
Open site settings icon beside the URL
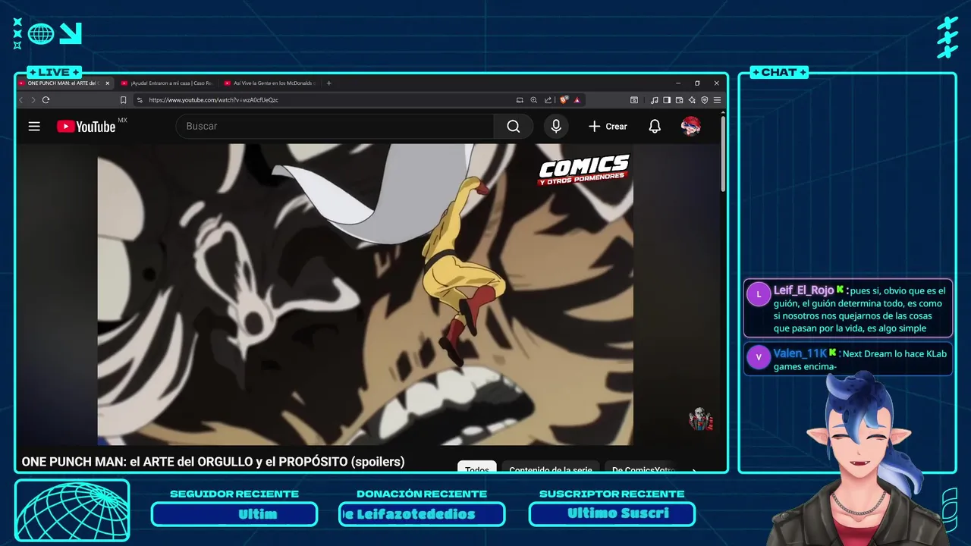pyautogui.click(x=140, y=100)
